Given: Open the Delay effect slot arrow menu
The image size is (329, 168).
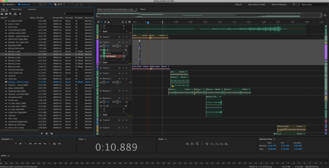Looking at the screenshot, I should (124, 53).
